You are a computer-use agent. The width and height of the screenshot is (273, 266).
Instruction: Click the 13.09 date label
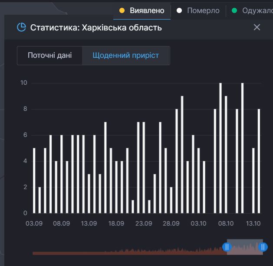(x=89, y=223)
